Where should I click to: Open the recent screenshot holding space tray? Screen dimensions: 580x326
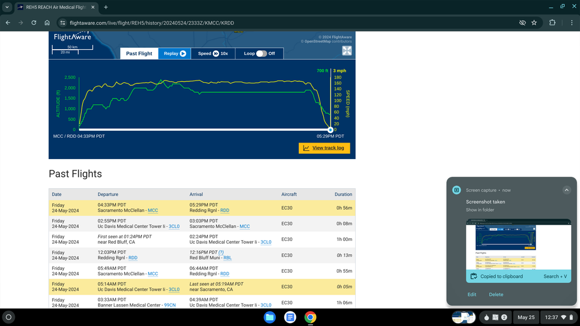463,317
